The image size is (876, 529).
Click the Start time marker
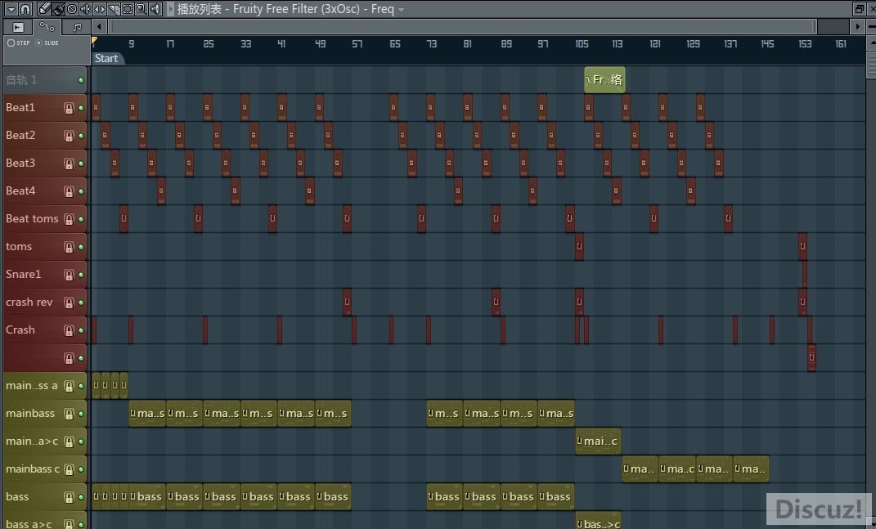tap(106, 59)
